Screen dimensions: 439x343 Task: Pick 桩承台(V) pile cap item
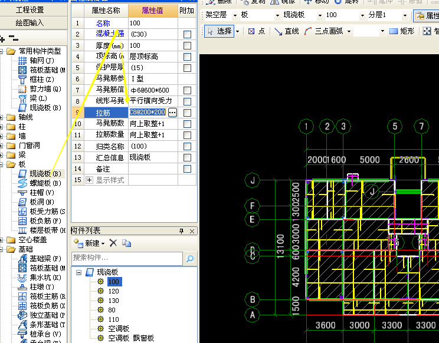point(40,334)
